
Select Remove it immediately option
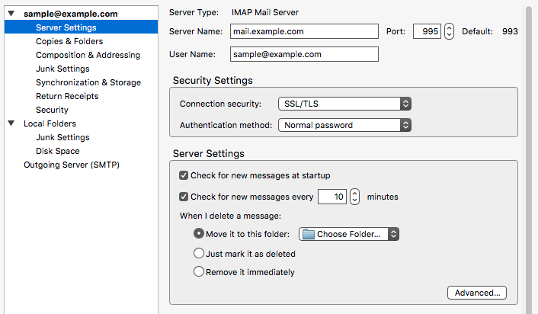point(199,271)
